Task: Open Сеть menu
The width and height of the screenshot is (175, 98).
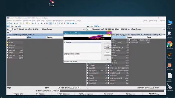Action: 34,21
